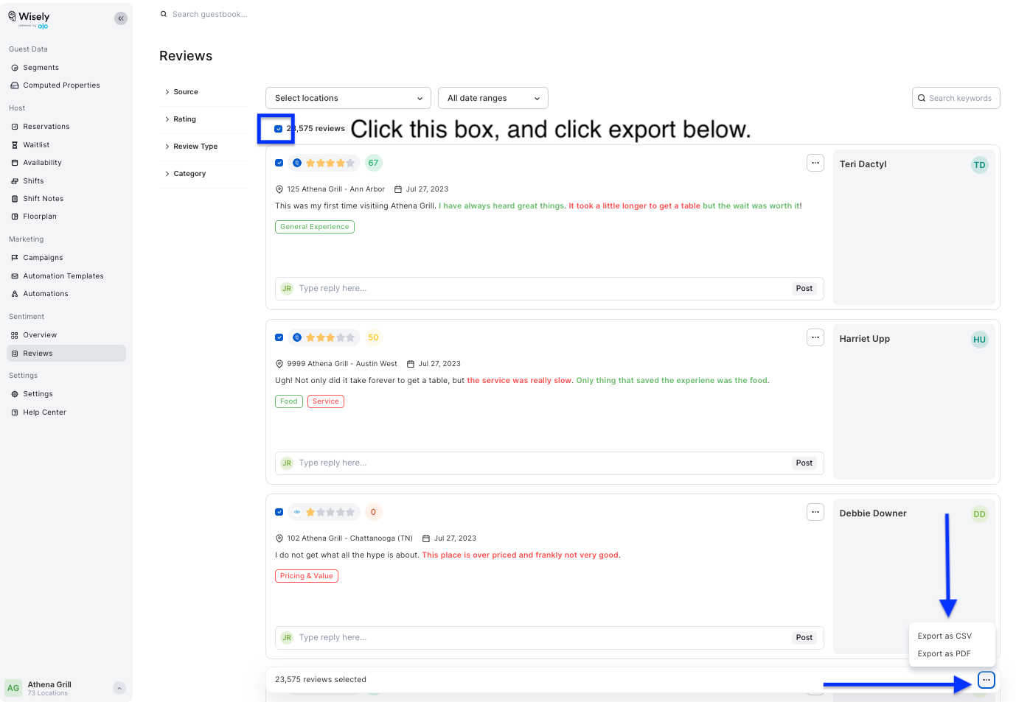Click the AG Athena Grill account avatar
The height and width of the screenshot is (702, 1016).
click(13, 688)
